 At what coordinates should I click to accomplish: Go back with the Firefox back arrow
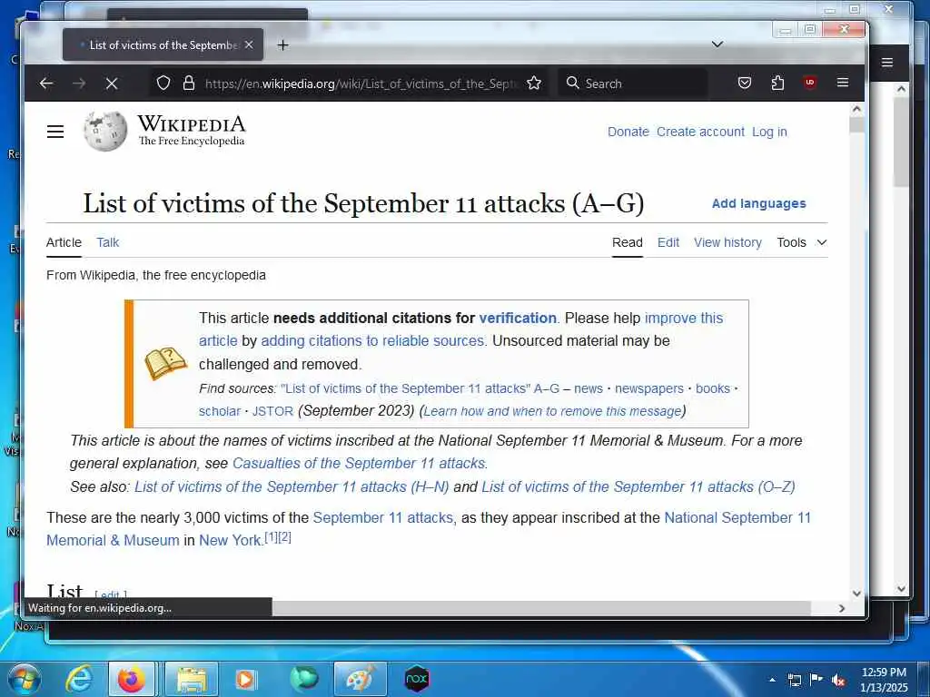[46, 83]
